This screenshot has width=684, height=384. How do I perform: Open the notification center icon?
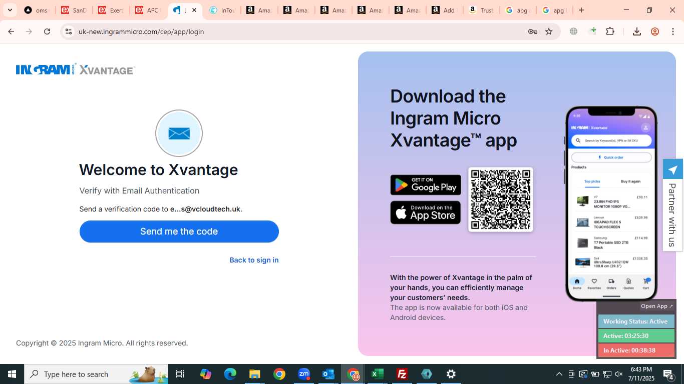tap(668, 374)
